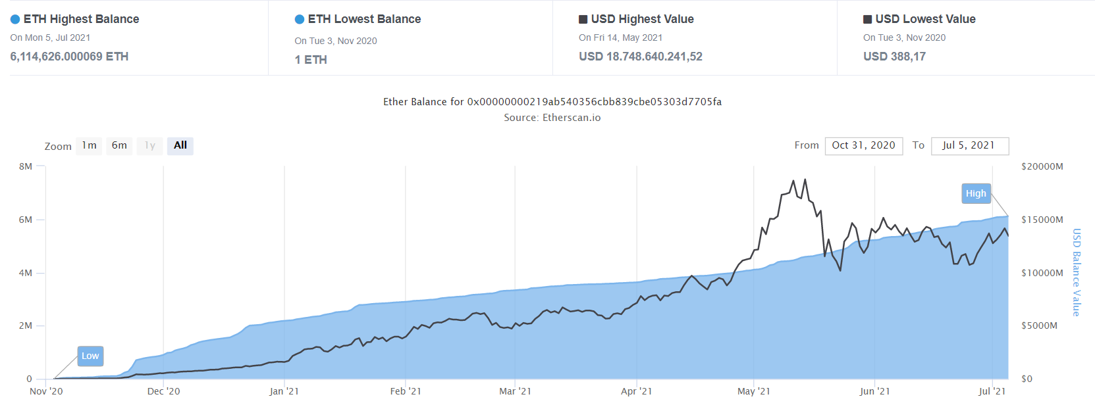Select the 1m zoom range

tap(89, 145)
